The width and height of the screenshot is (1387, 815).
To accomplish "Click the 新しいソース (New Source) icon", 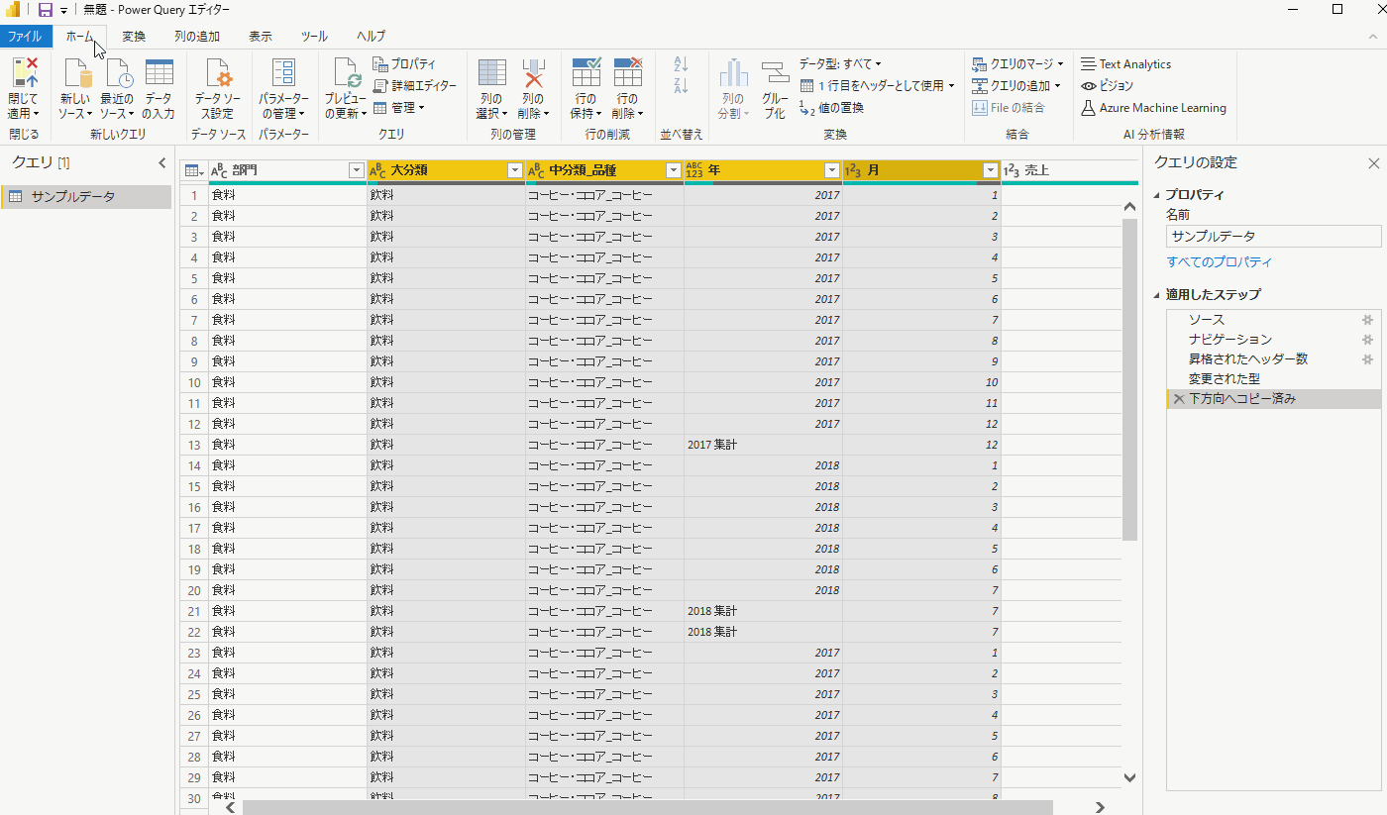I will (76, 75).
